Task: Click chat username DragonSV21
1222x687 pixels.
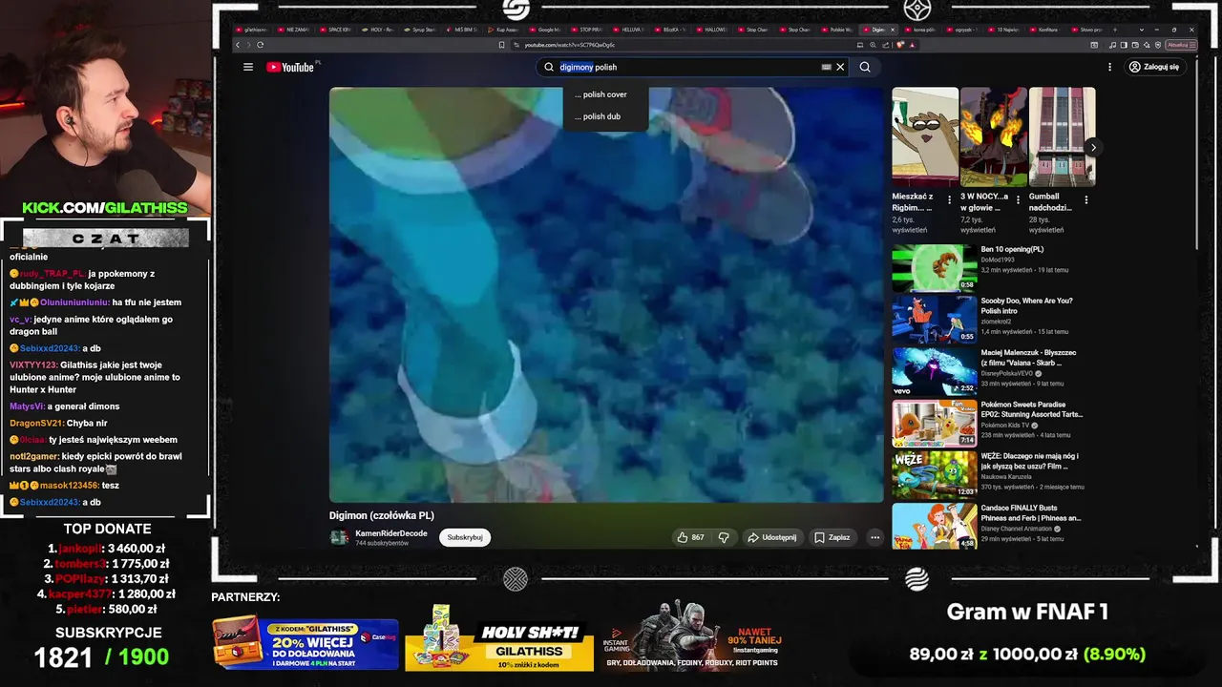Action: [x=35, y=423]
